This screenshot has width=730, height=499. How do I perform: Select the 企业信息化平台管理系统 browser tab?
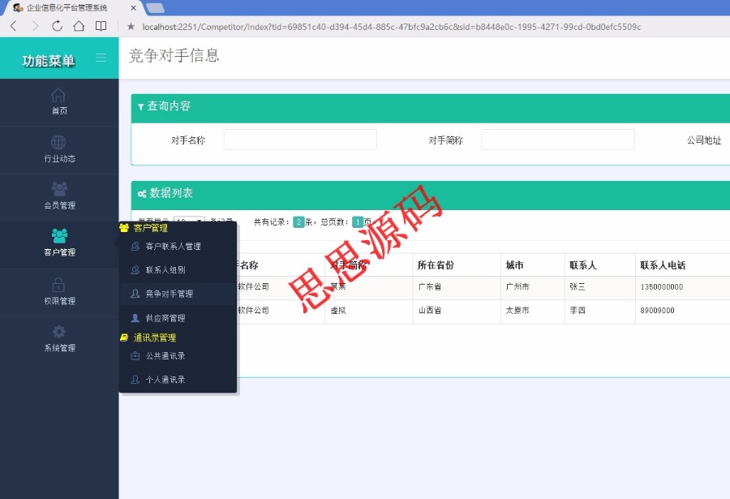pos(65,8)
